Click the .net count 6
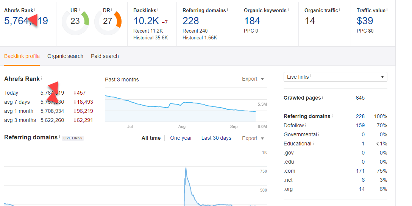Viewport: 412px width, 206px height. (x=363, y=180)
